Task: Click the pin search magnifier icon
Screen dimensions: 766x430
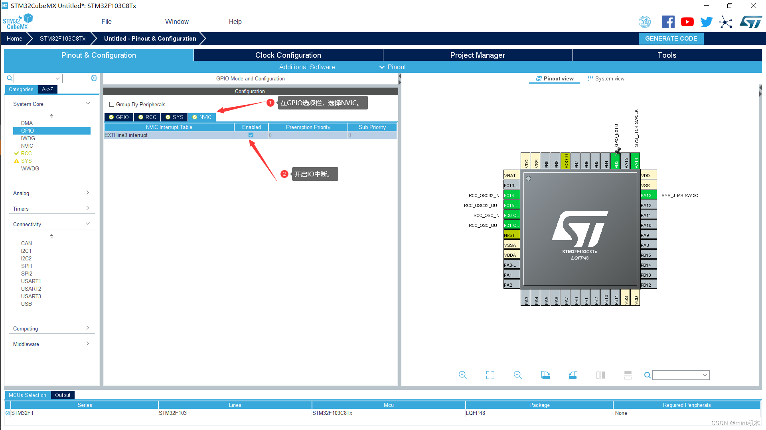Action: pos(648,375)
